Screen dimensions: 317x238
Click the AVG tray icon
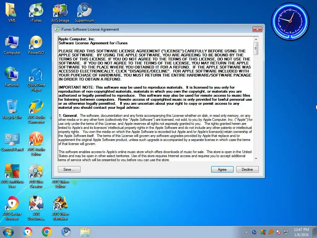(x=263, y=232)
